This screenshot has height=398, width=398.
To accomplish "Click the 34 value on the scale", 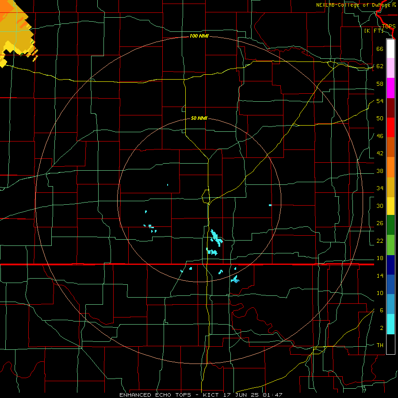I will 380,188.
